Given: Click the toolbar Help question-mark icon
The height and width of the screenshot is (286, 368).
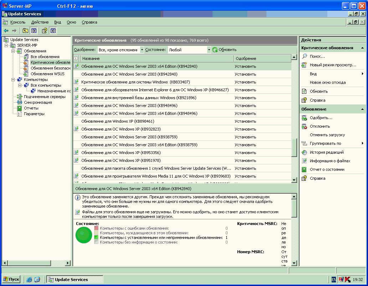Looking at the screenshot, I should 44,31.
